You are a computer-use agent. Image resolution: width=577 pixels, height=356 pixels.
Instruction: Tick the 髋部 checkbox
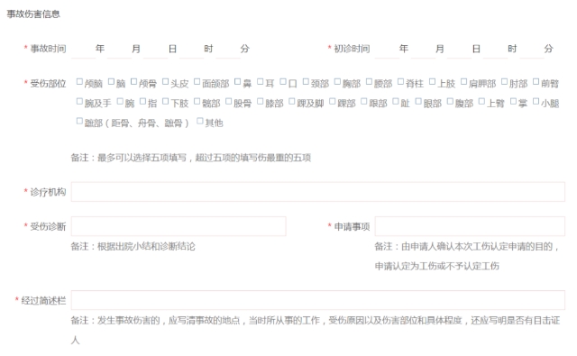[197, 101]
